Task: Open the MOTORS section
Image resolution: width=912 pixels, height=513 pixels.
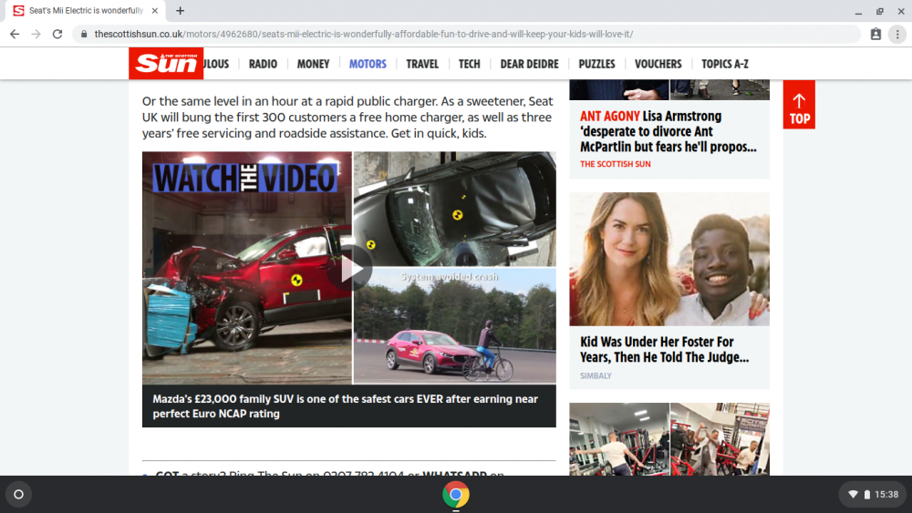Action: point(368,64)
